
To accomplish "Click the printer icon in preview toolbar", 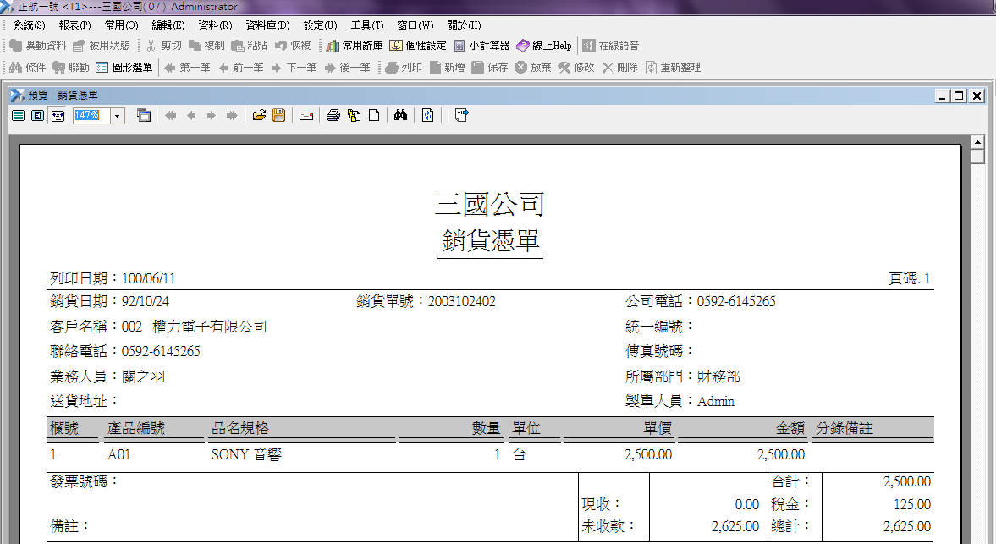I will [x=333, y=116].
